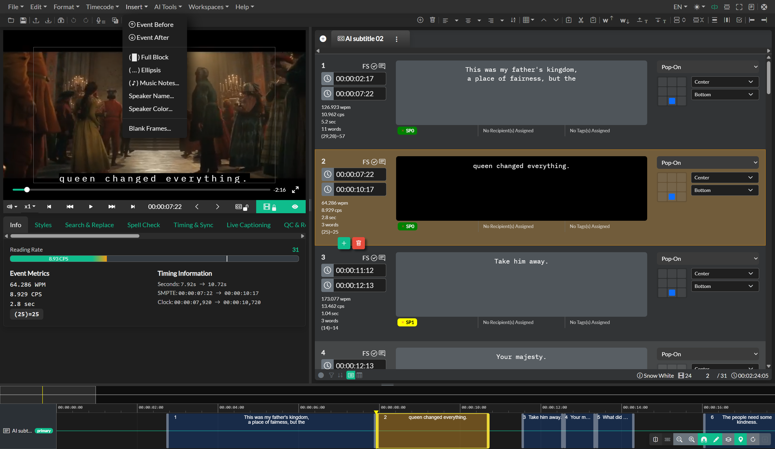
Task: Insert event with the circled plus toolbar icon
Action: coord(420,20)
